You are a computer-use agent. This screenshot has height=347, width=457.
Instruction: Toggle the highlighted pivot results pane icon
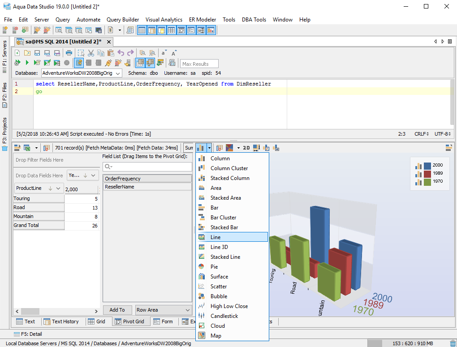pos(150,63)
